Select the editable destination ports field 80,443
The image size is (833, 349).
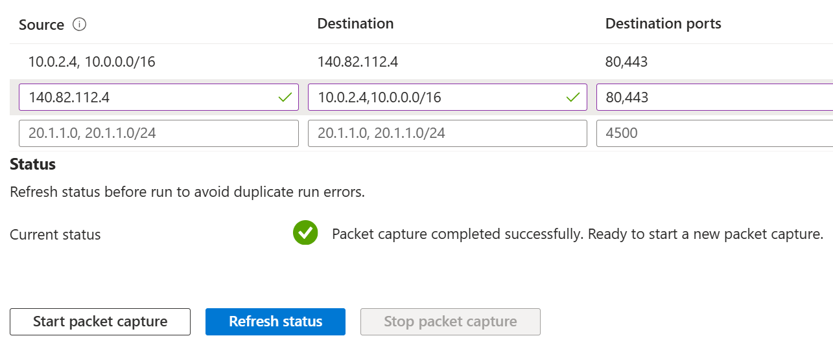(x=713, y=97)
